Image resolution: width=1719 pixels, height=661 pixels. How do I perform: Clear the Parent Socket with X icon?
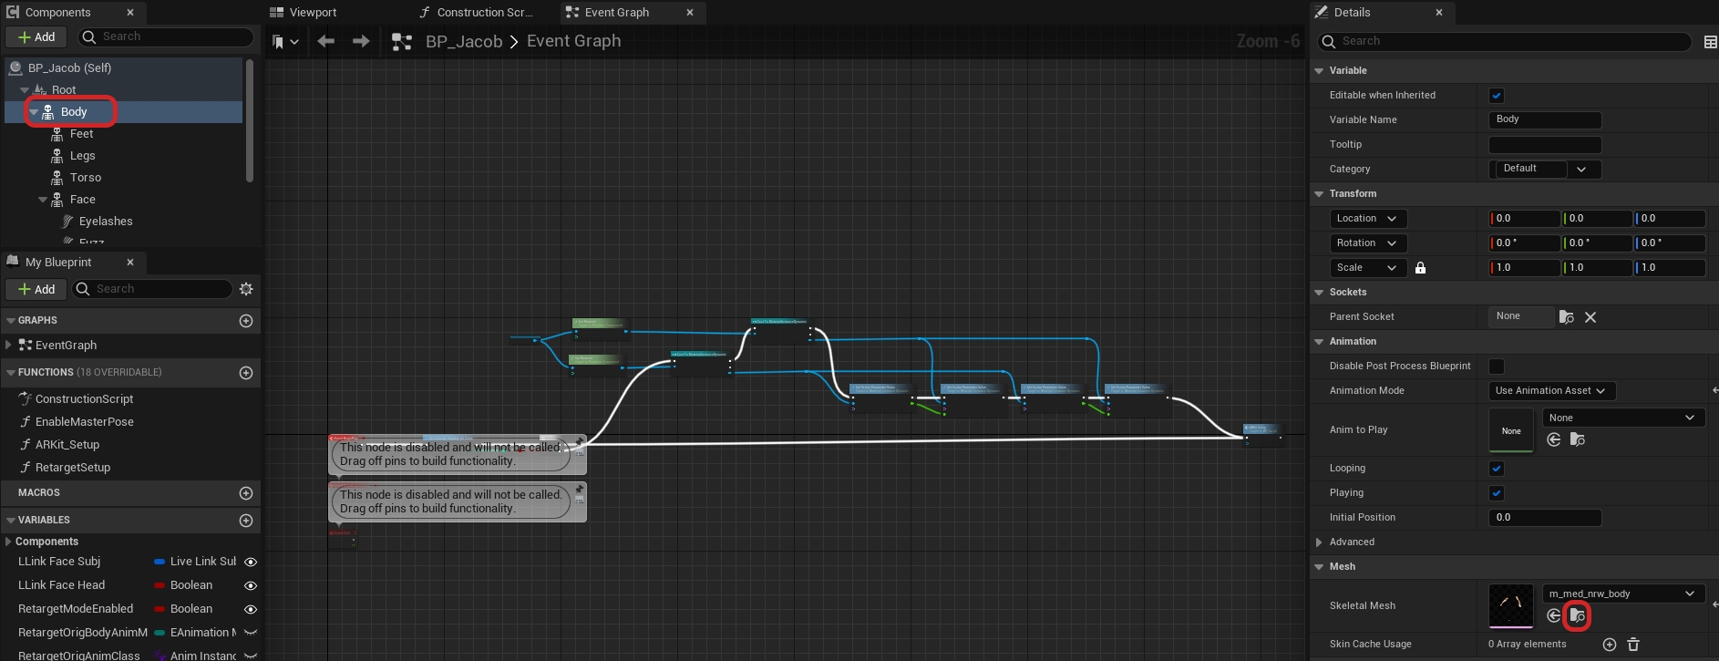click(1590, 317)
